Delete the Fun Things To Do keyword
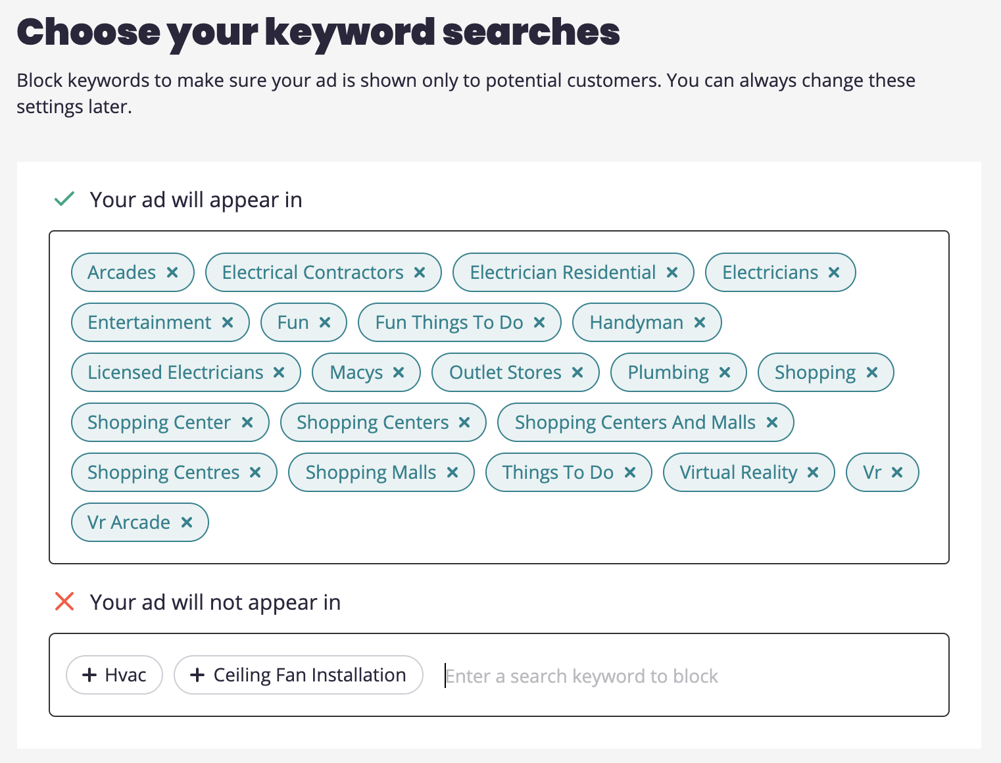Screen dimensions: 1001x763 click(539, 322)
